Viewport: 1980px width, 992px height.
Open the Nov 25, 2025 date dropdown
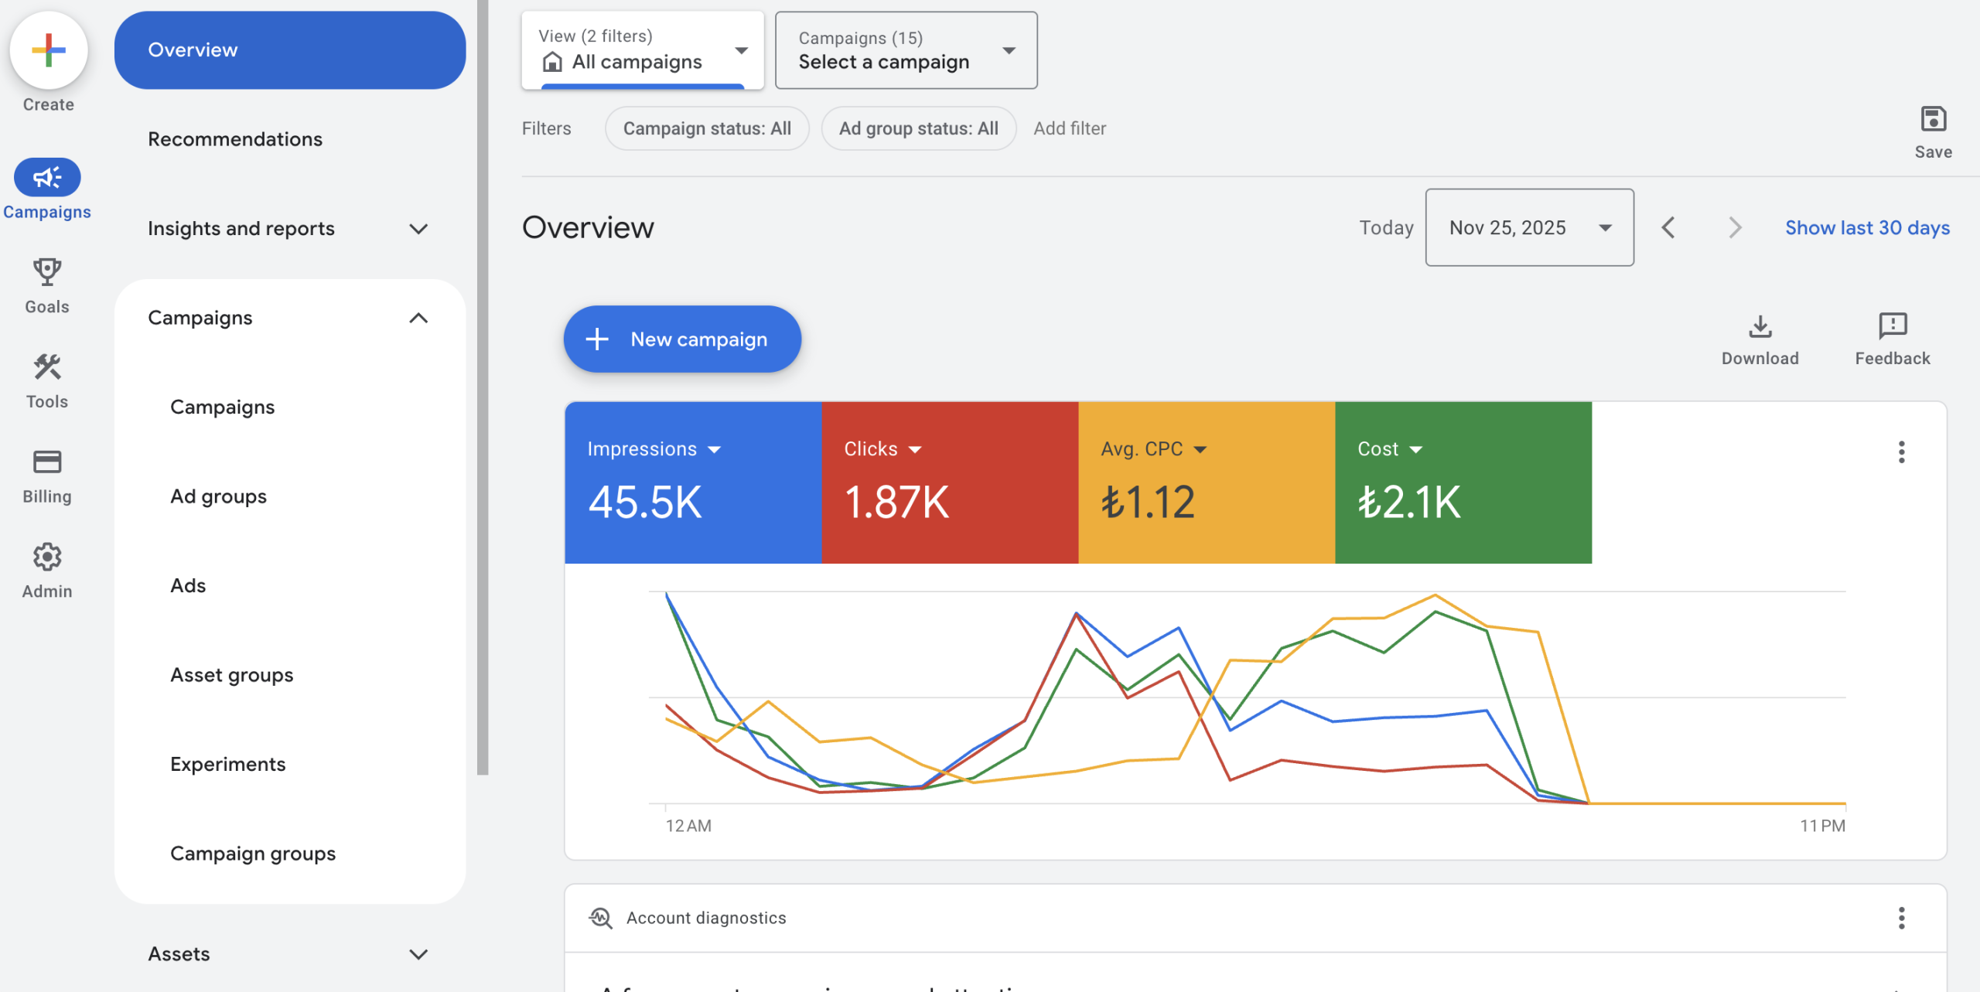click(1529, 228)
